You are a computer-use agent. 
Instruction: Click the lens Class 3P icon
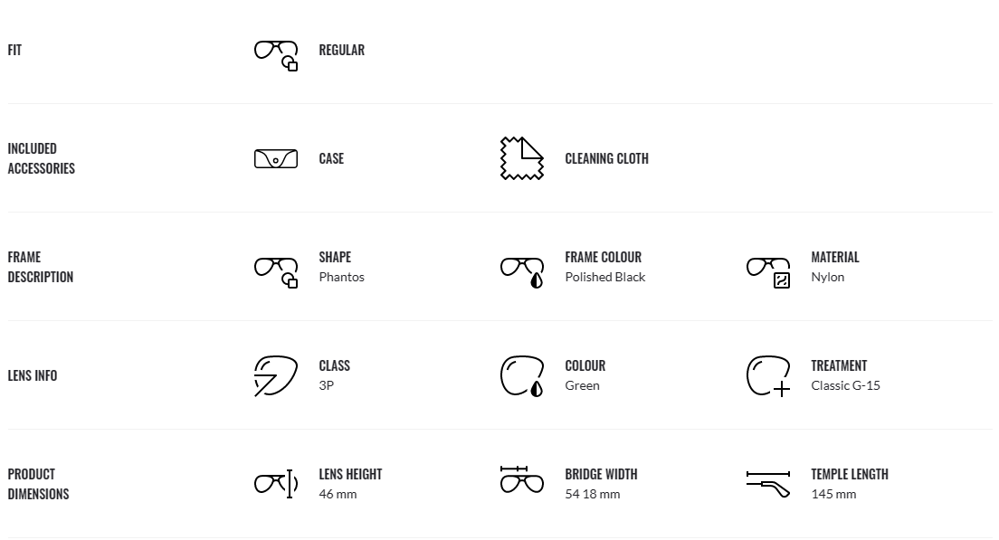(276, 375)
